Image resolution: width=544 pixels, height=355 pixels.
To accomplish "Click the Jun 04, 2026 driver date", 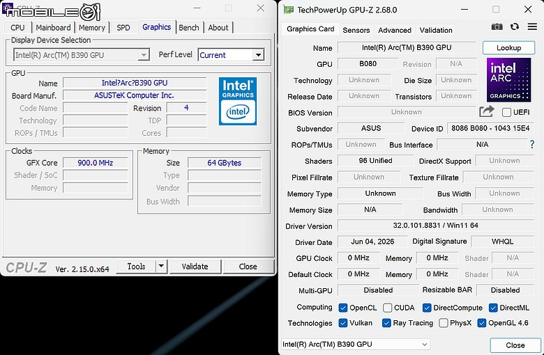I will [x=372, y=242].
